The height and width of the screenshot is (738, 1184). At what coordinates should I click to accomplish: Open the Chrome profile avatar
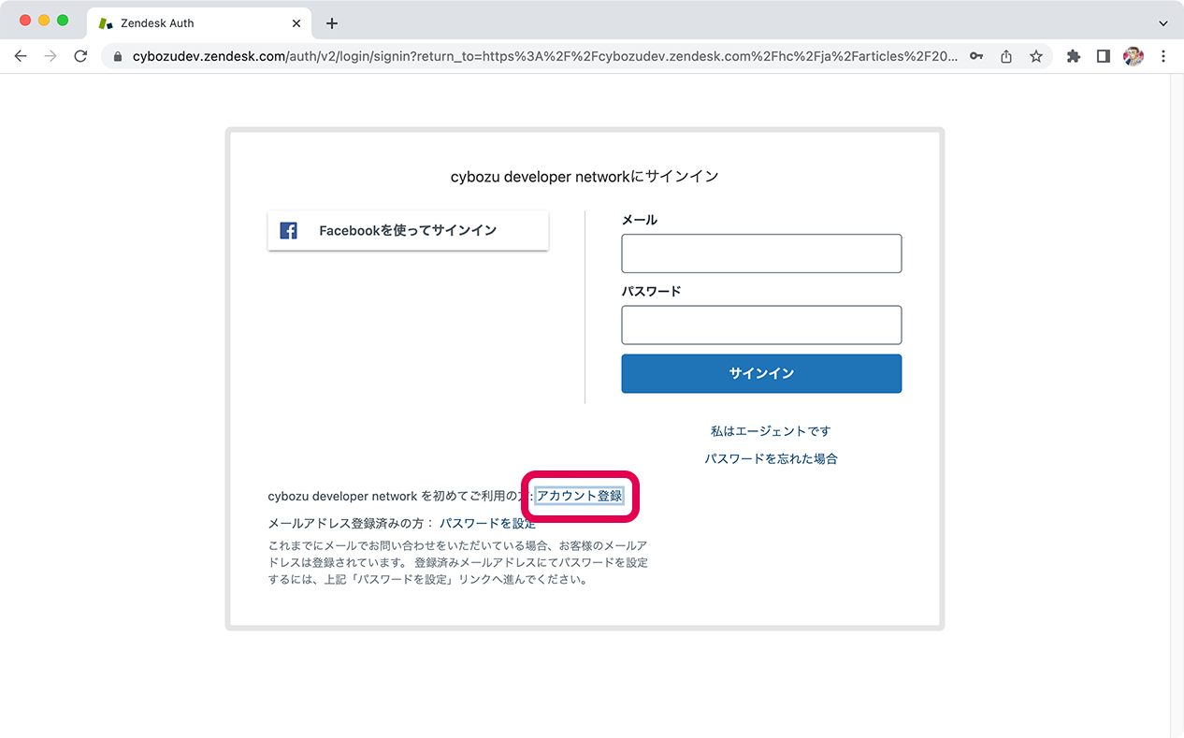pyautogui.click(x=1133, y=56)
